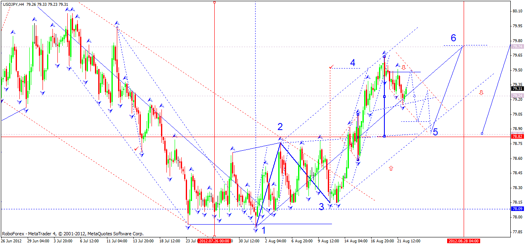Click the red 2012.08.28 04:00 time marker
This screenshot has width=526, height=244.
point(464,241)
